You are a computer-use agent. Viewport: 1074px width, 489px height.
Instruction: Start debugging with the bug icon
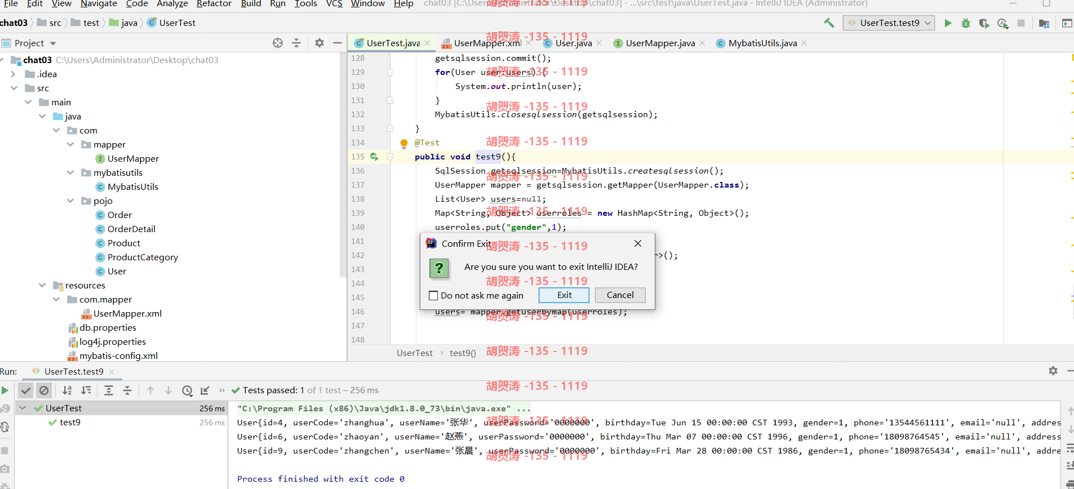[966, 23]
